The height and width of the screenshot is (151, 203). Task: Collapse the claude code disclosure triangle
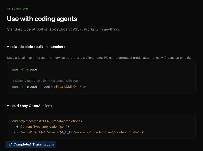[8, 47]
